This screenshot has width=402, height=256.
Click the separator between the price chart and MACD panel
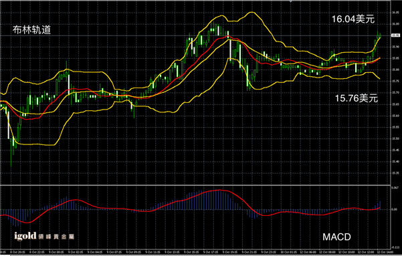point(195,184)
